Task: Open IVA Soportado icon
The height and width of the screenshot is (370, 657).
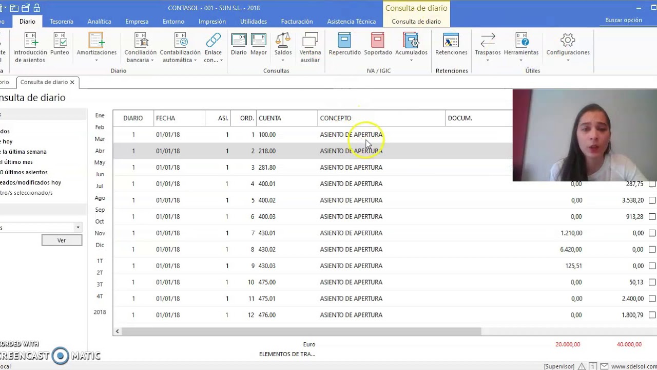Action: point(378,44)
